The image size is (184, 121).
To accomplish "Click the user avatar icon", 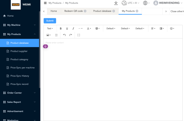I will 156,3.
